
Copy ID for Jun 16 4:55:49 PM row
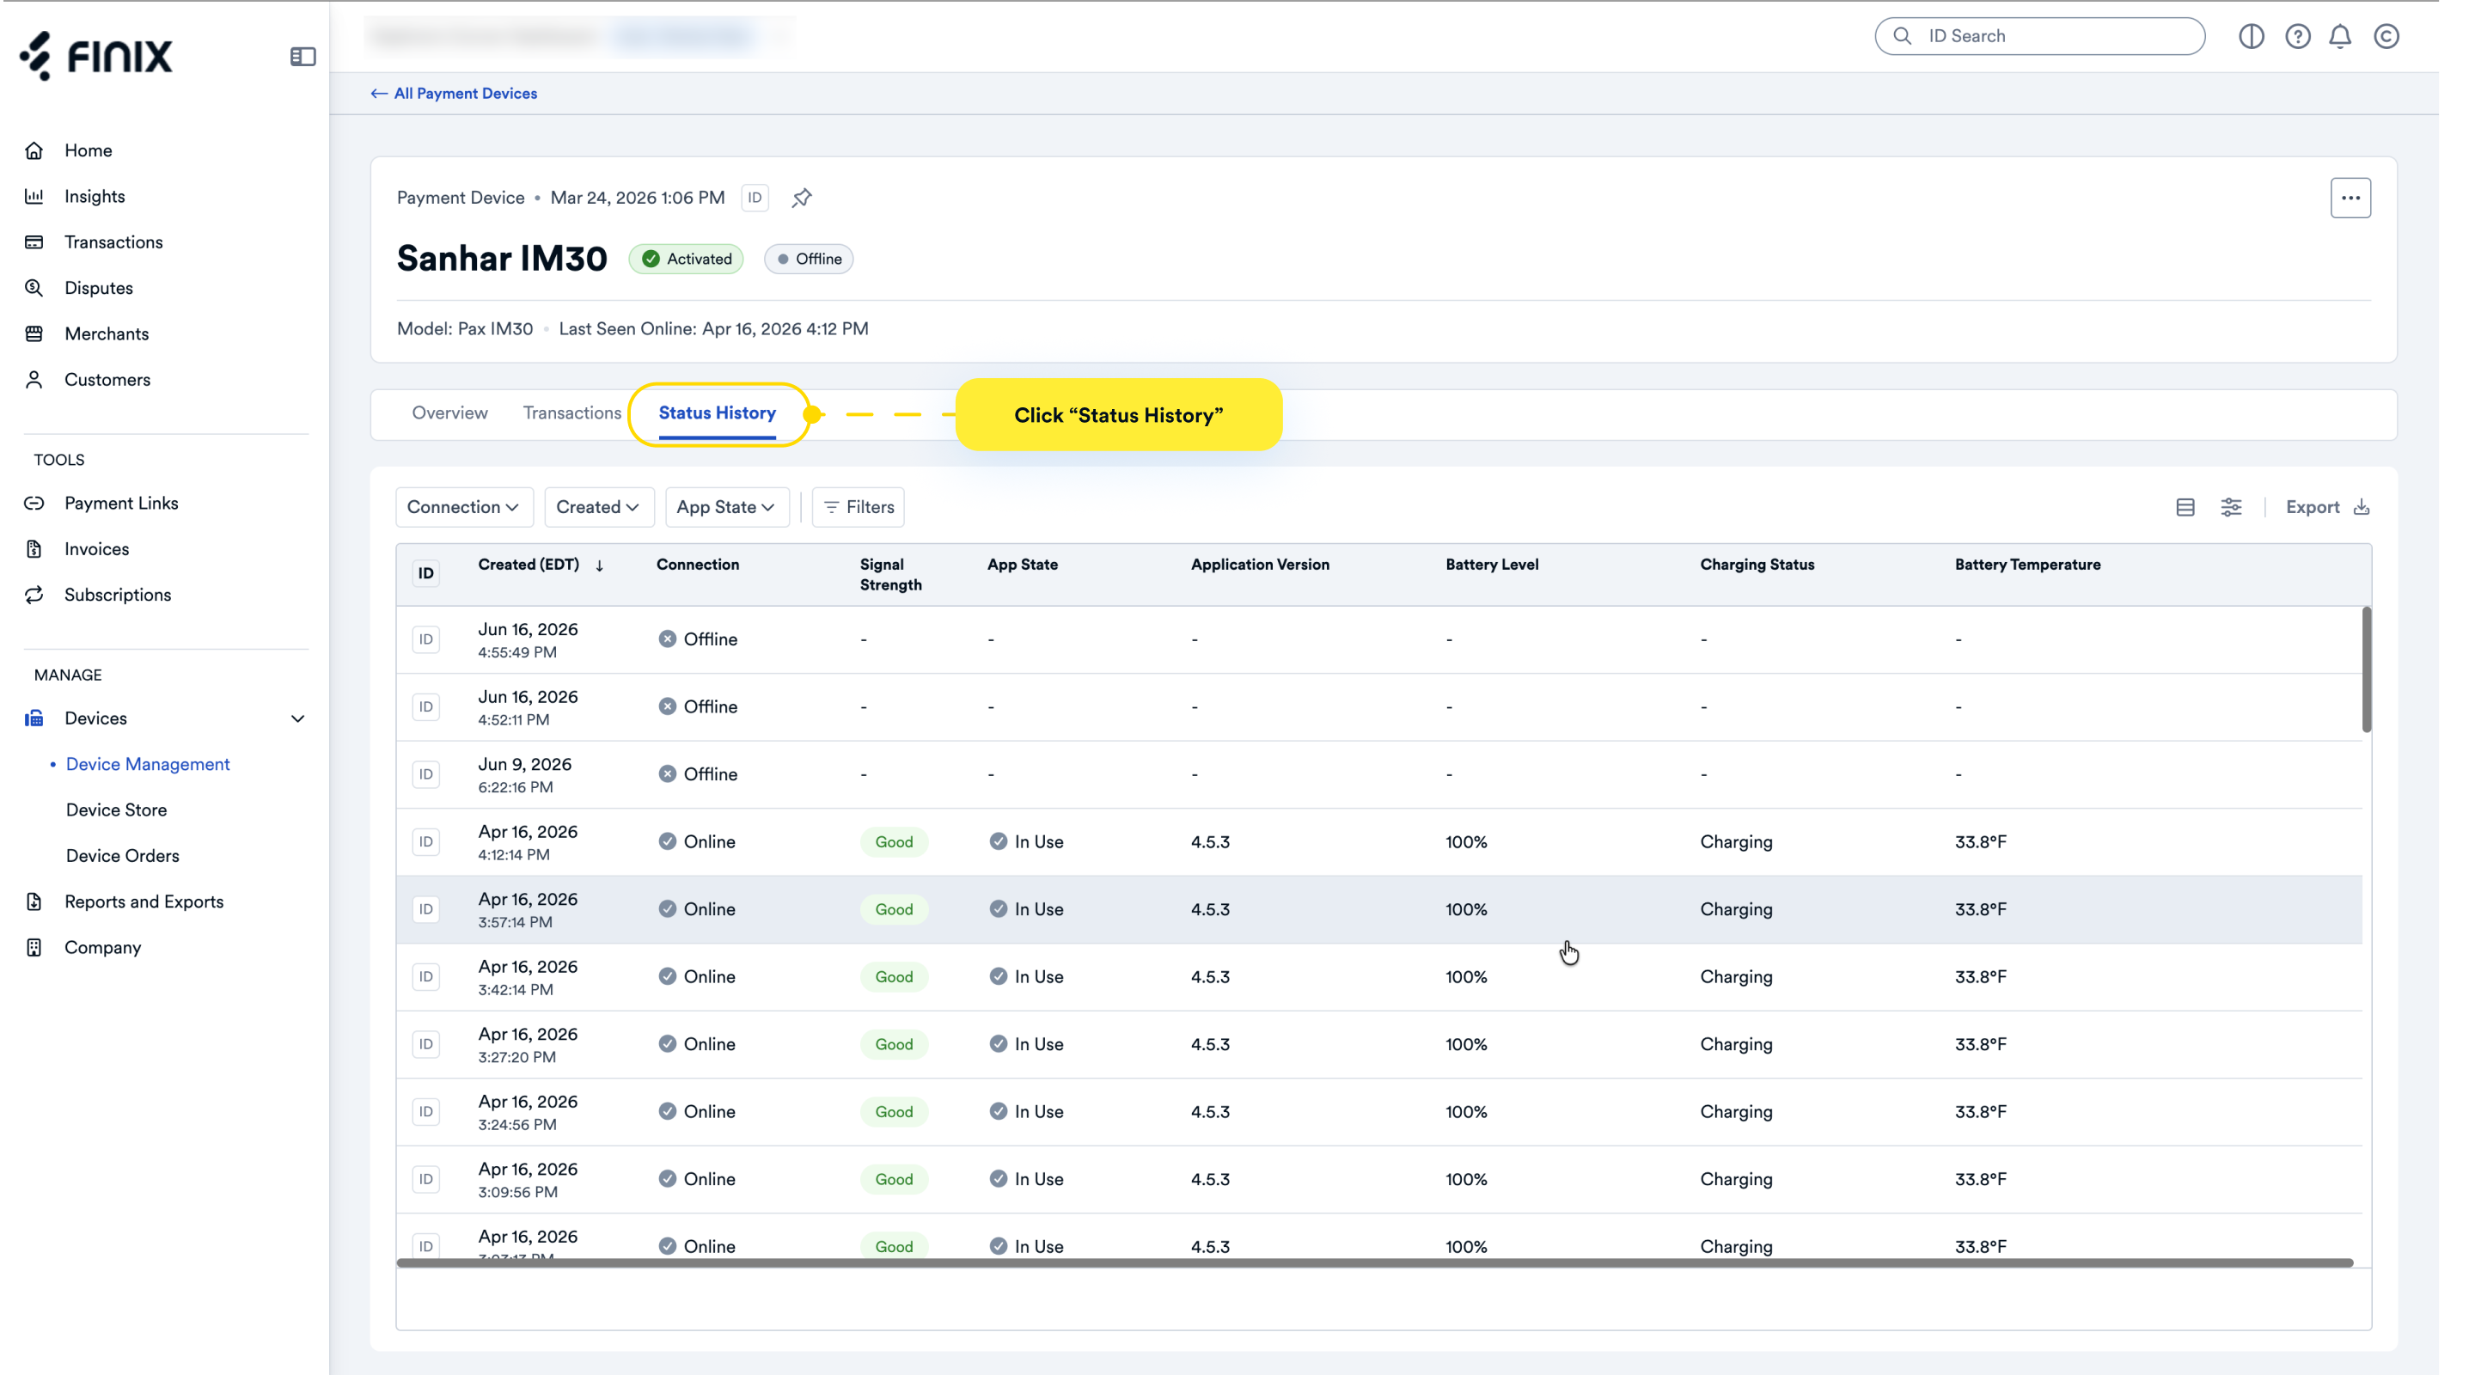point(425,640)
